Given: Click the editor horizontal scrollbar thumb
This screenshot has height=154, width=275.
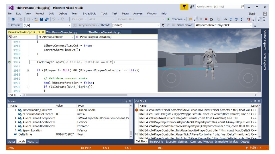Looking at the screenshot, I should pos(76,95).
